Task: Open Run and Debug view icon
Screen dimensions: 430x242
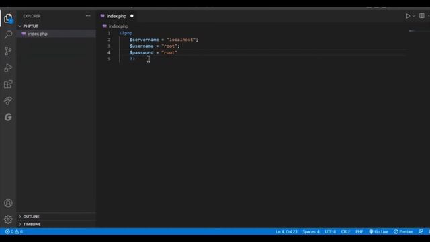Action: point(8,67)
